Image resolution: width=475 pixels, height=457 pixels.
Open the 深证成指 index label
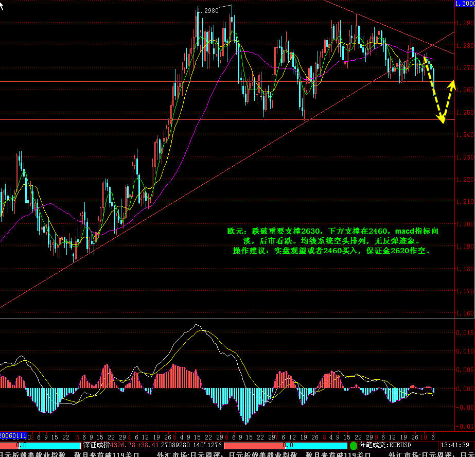pos(96,445)
